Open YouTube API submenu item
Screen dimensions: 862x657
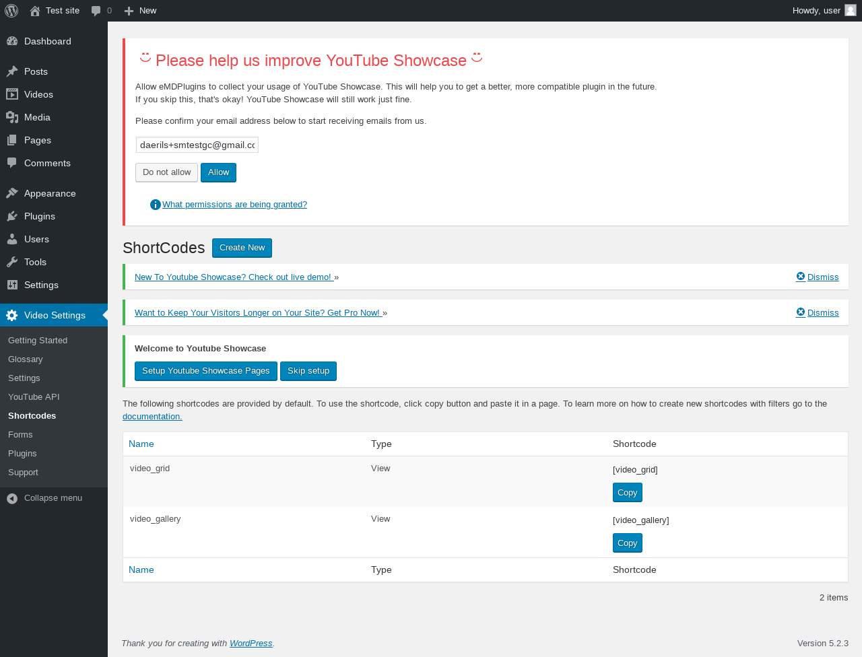(34, 397)
